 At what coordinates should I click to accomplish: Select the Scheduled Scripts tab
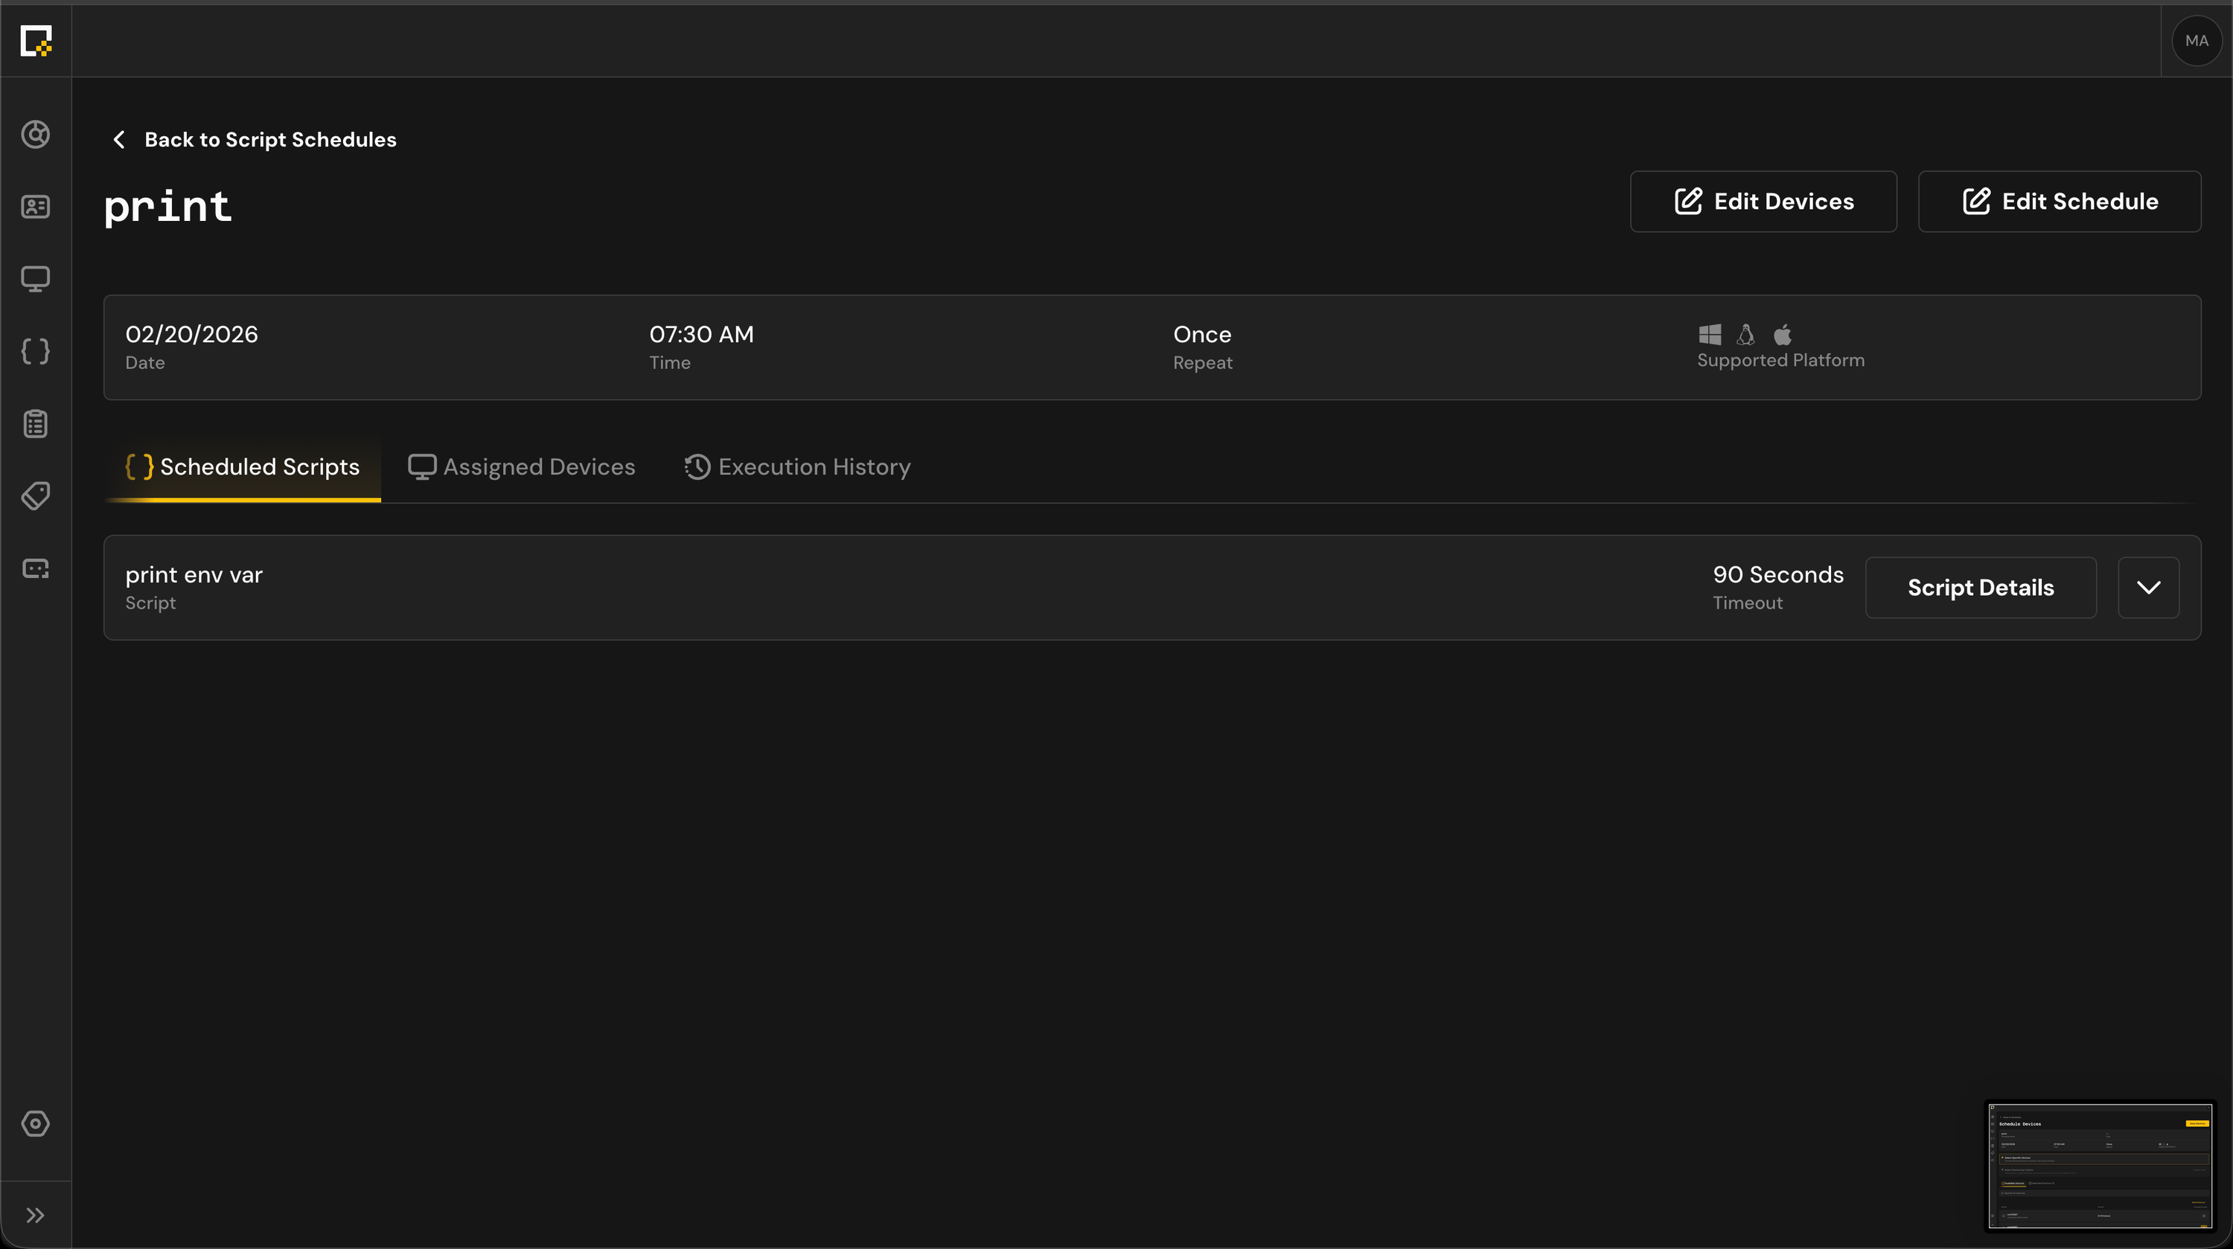coord(243,467)
